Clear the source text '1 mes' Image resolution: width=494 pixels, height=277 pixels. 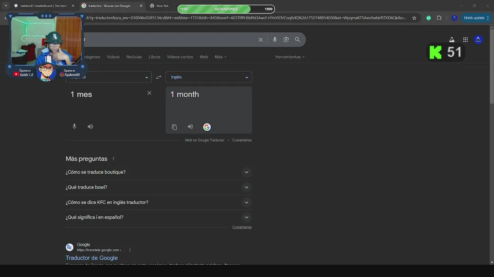(x=149, y=93)
